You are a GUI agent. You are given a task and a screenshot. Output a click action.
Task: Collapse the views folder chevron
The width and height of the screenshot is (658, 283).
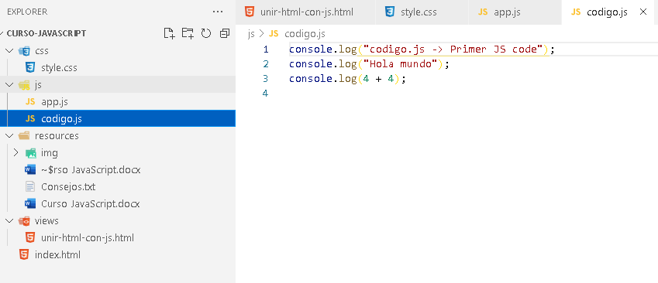click(9, 220)
